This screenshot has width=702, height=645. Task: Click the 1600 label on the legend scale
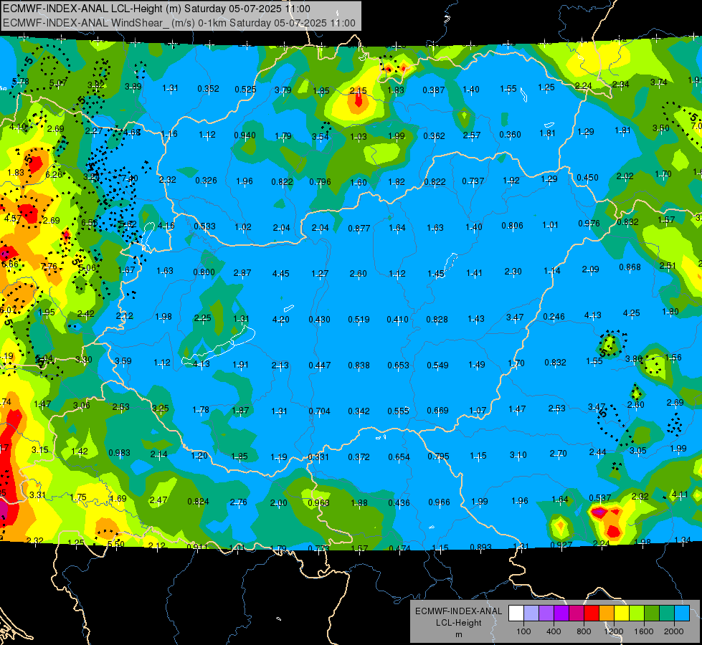tap(644, 631)
